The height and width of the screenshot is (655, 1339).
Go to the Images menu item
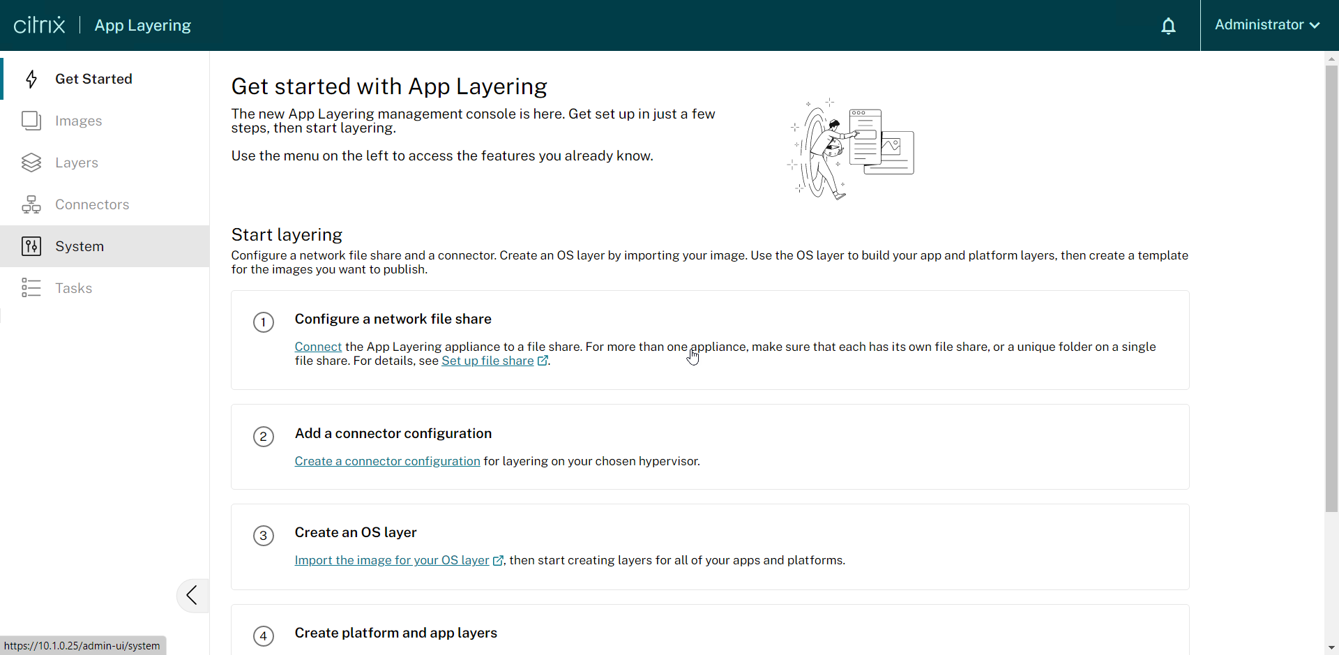[78, 121]
